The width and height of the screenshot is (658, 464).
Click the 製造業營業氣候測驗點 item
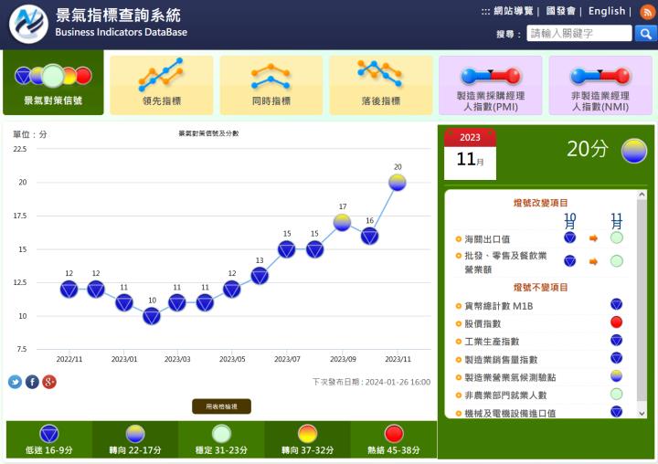coord(510,377)
